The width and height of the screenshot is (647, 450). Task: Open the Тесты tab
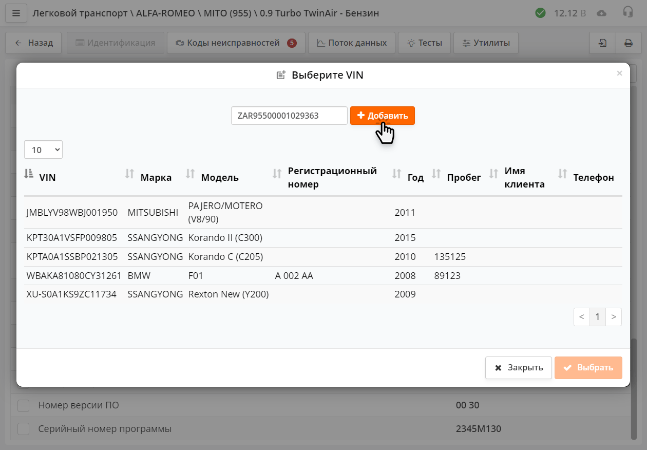point(424,43)
